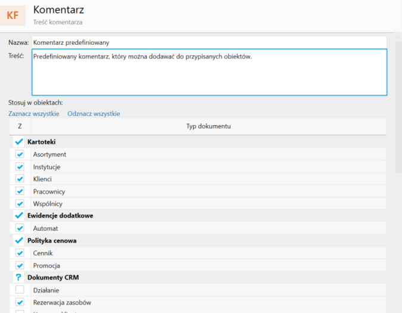Uncheck the Wspólnicy checkbox
This screenshot has width=402, height=313.
[x=20, y=204]
